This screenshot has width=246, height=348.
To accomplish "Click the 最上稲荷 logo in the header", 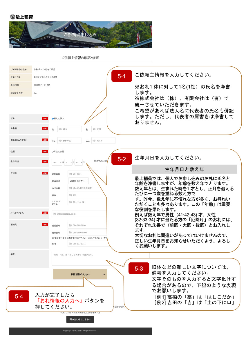I will click(21, 17).
